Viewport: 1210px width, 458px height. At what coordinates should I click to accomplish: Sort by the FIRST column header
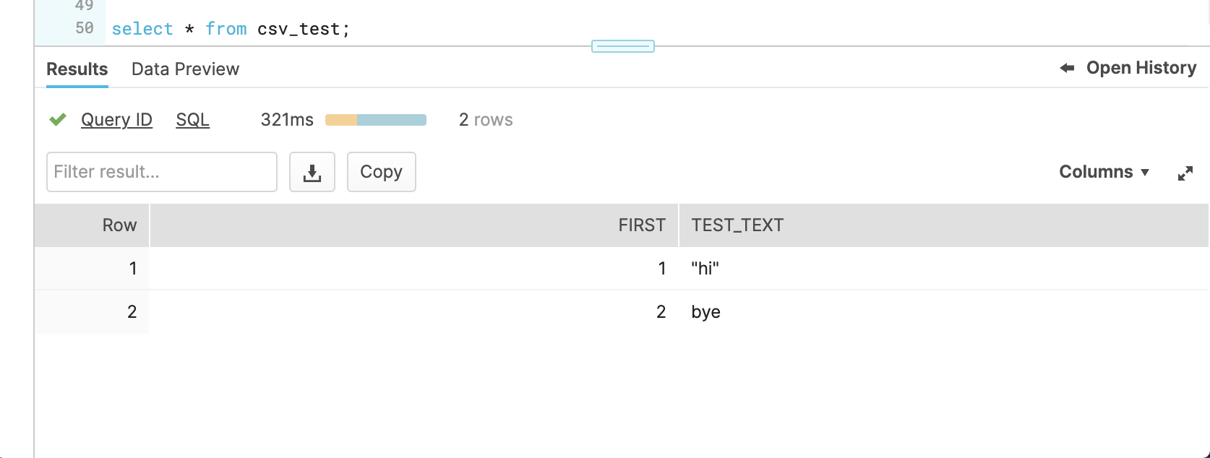point(641,225)
